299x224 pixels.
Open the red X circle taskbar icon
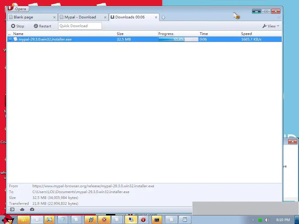click(x=104, y=220)
